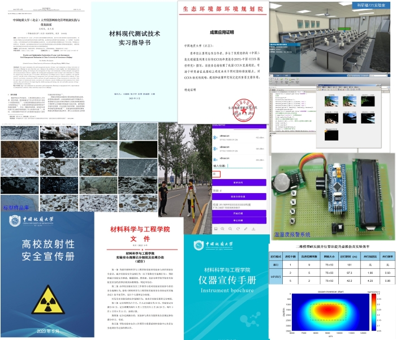Click the 标型样品库 label
The width and height of the screenshot is (396, 340).
point(16,208)
